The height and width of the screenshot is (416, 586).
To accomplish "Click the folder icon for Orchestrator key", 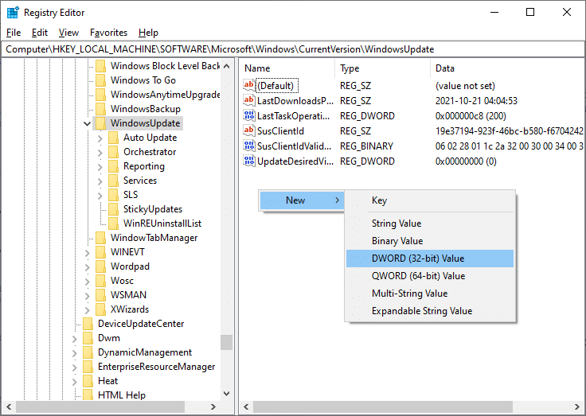I will (x=113, y=152).
